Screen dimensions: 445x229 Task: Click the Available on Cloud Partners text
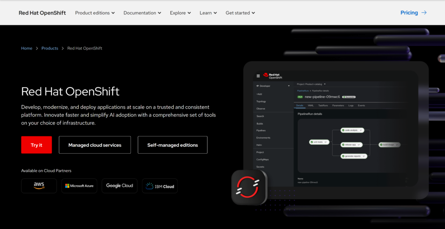[x=46, y=171]
